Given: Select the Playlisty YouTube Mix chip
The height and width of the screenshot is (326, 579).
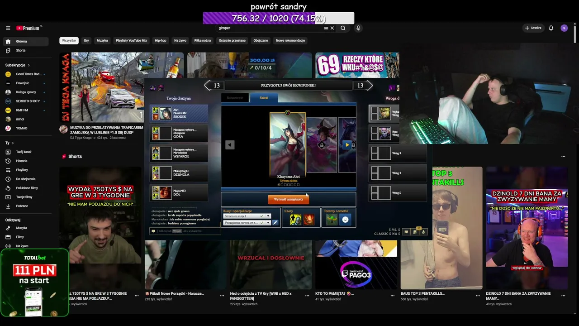Looking at the screenshot, I should click(131, 41).
